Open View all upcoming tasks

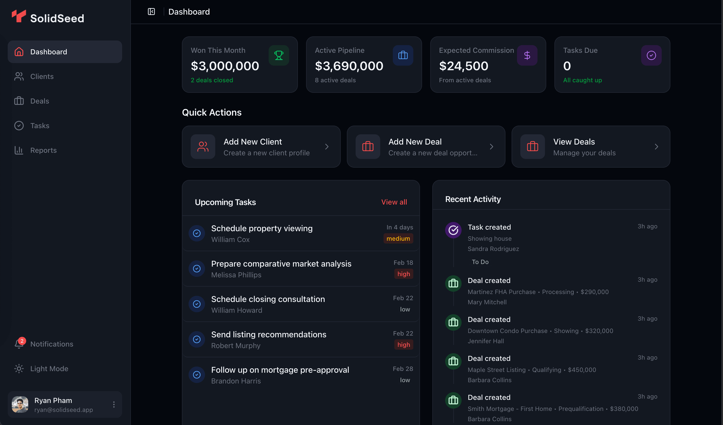394,202
